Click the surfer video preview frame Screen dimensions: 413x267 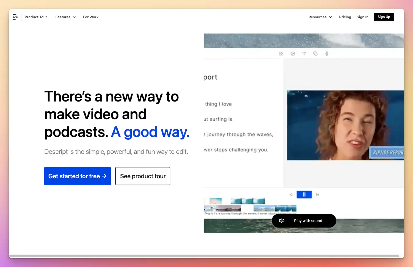(x=345, y=125)
